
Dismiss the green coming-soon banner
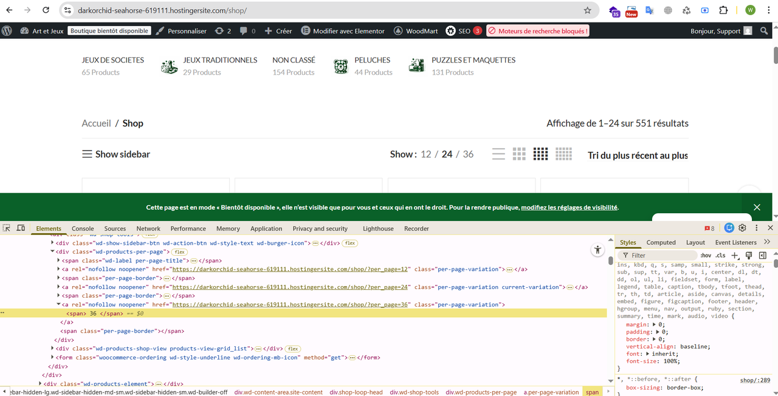(757, 207)
